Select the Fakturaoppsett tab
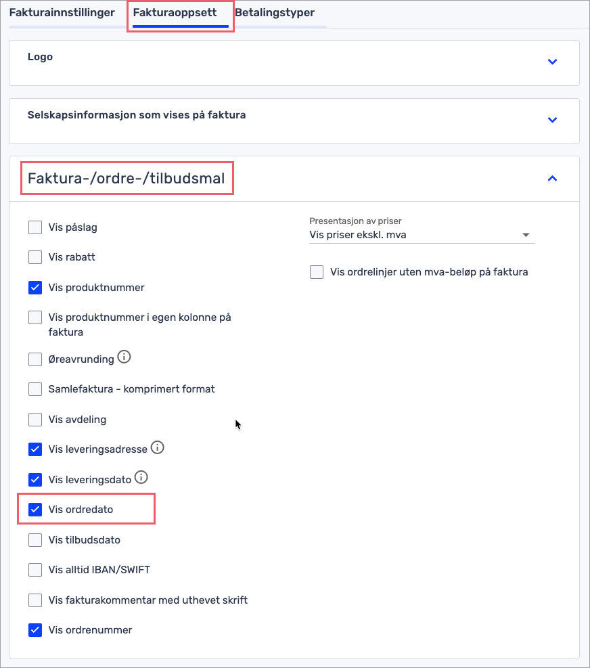 pyautogui.click(x=175, y=13)
